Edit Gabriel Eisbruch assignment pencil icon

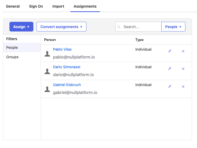pyautogui.click(x=170, y=87)
